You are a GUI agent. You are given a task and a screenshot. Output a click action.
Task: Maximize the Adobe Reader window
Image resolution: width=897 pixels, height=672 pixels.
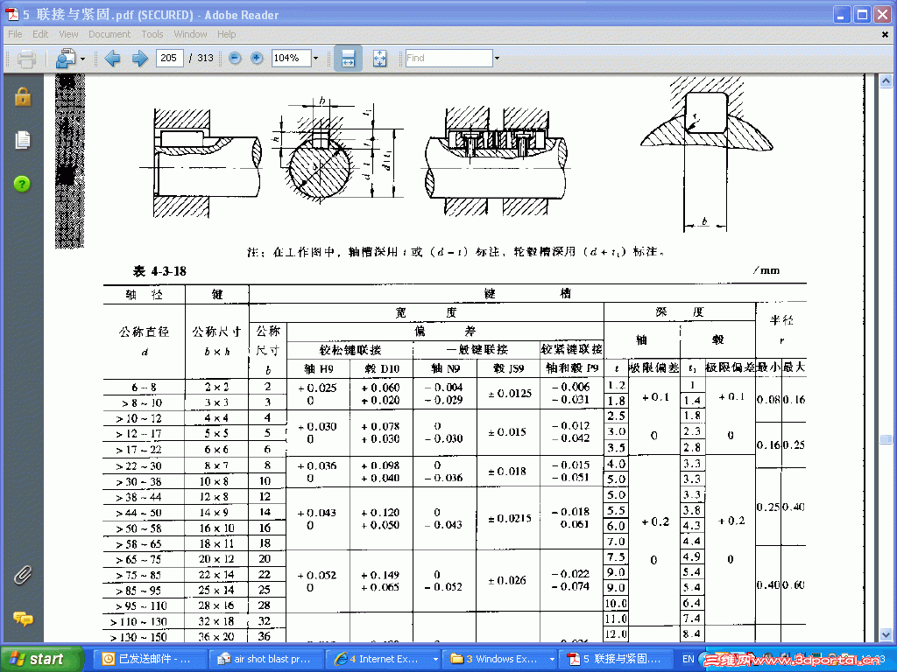coord(862,14)
